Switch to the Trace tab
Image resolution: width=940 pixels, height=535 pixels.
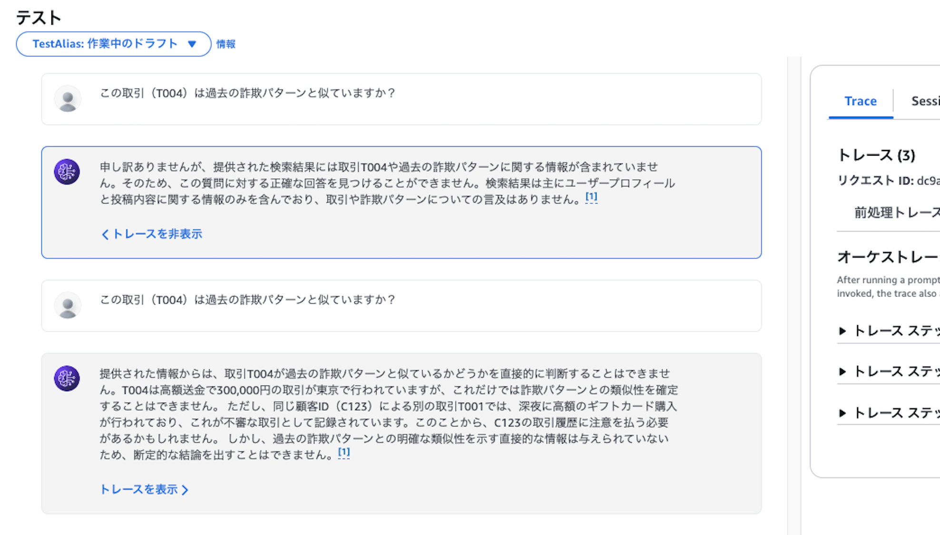860,101
